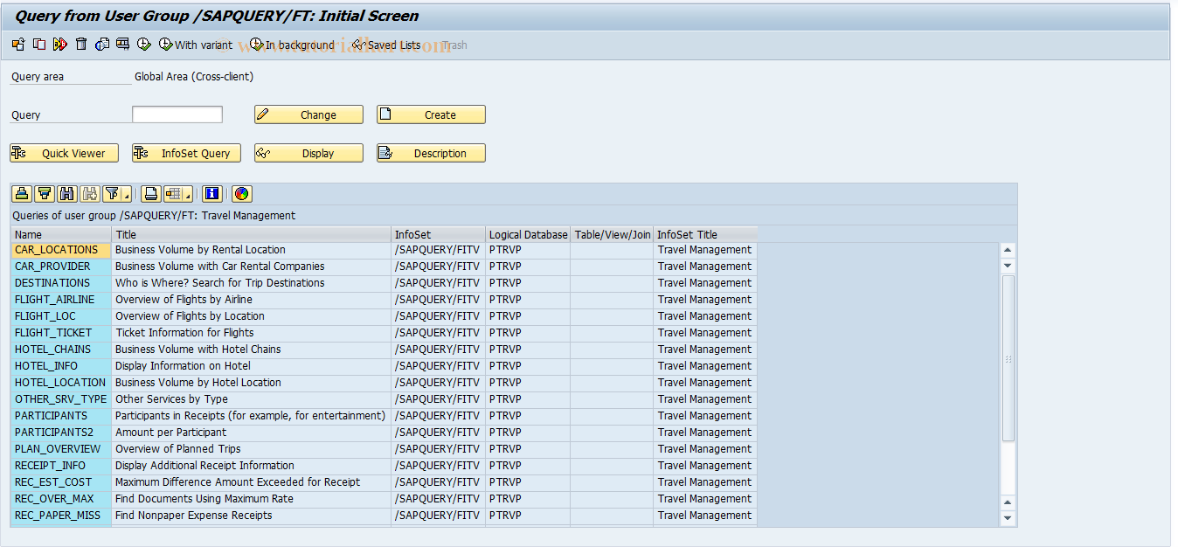
Task: Select the CAR_PROVIDER query
Action: coord(61,267)
